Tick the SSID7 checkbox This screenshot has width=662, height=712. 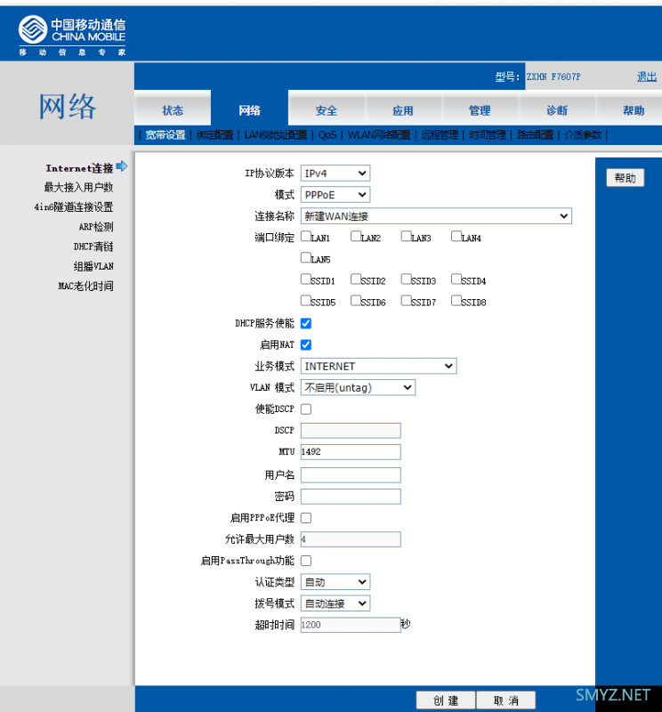pos(407,300)
